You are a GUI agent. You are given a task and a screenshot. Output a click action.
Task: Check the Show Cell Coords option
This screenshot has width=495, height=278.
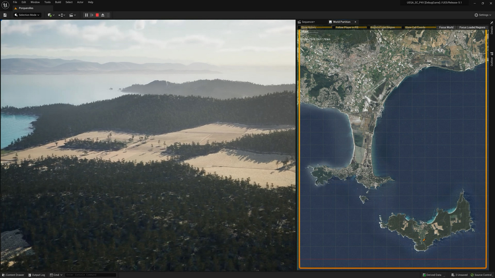403,28
